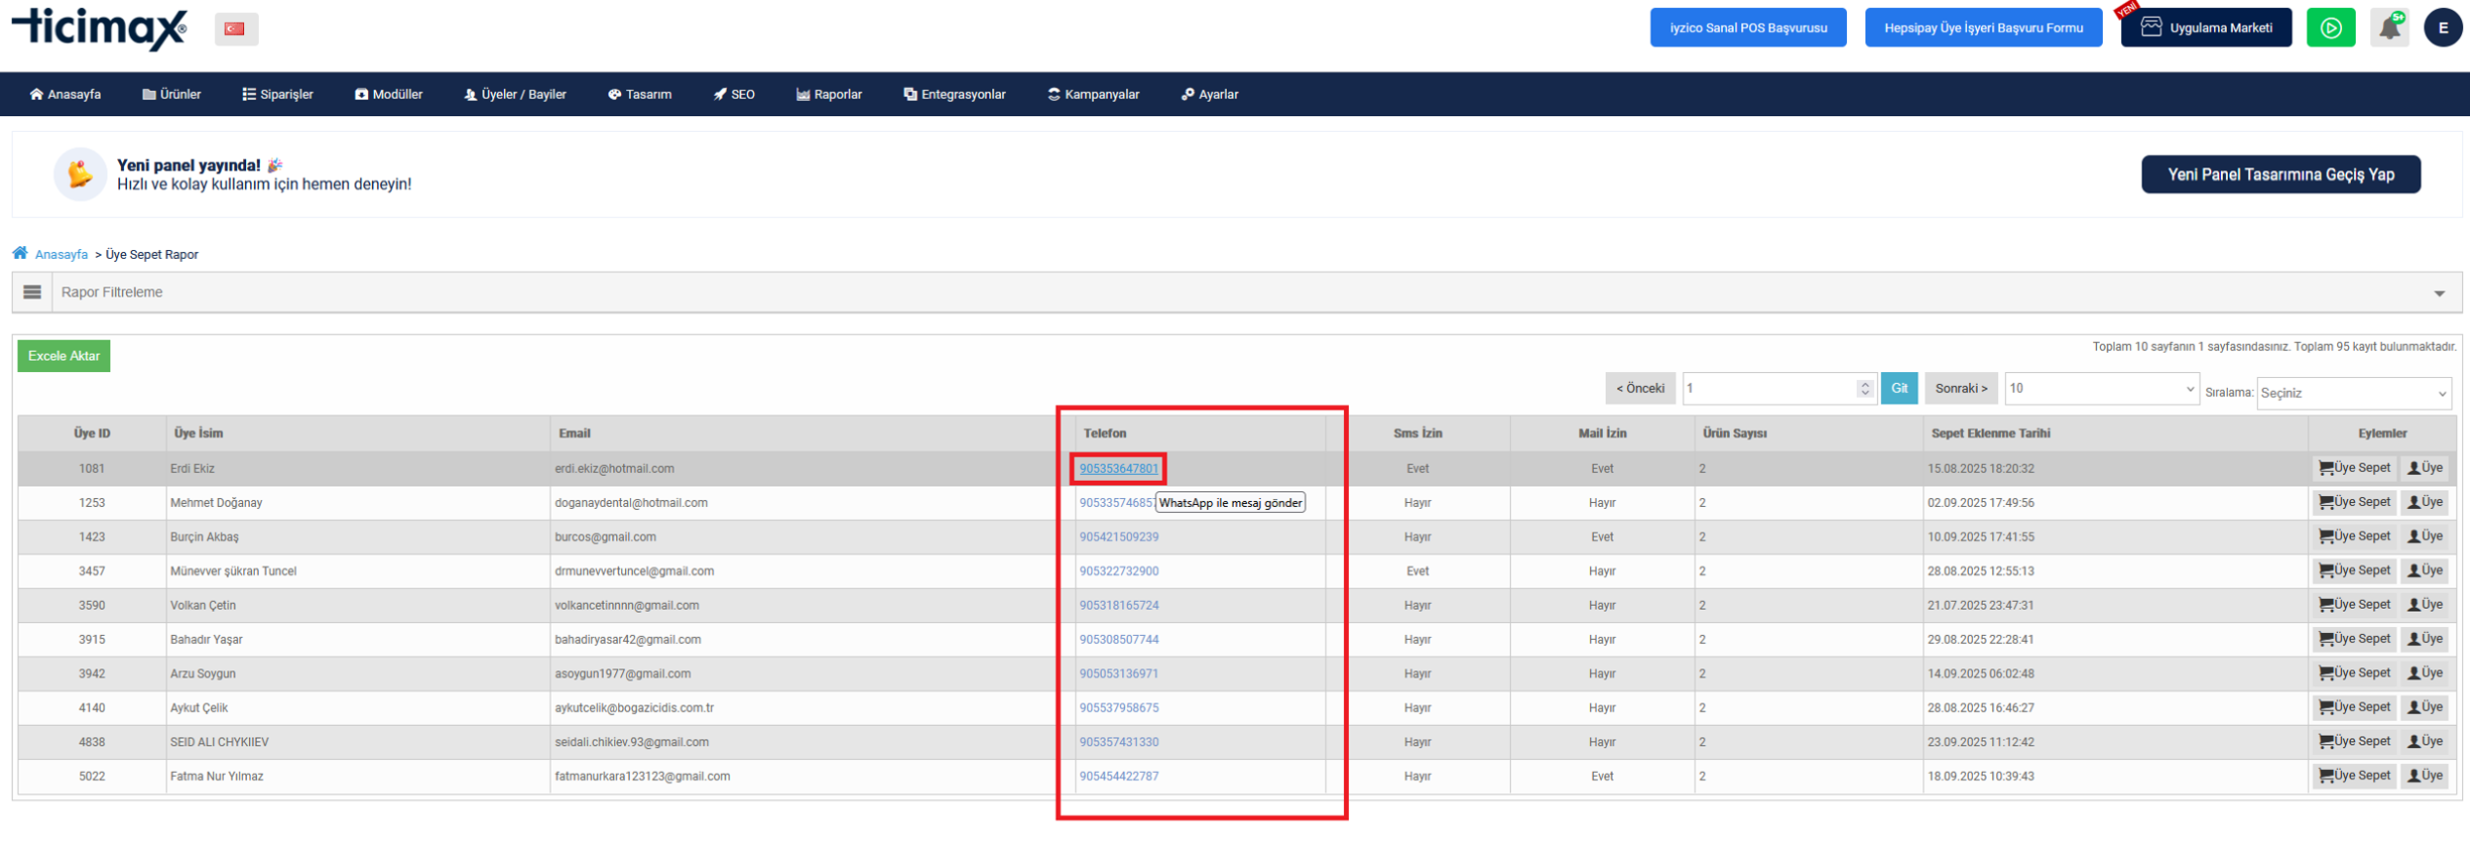
Task: Click the Excele Aktar button
Action: click(63, 357)
